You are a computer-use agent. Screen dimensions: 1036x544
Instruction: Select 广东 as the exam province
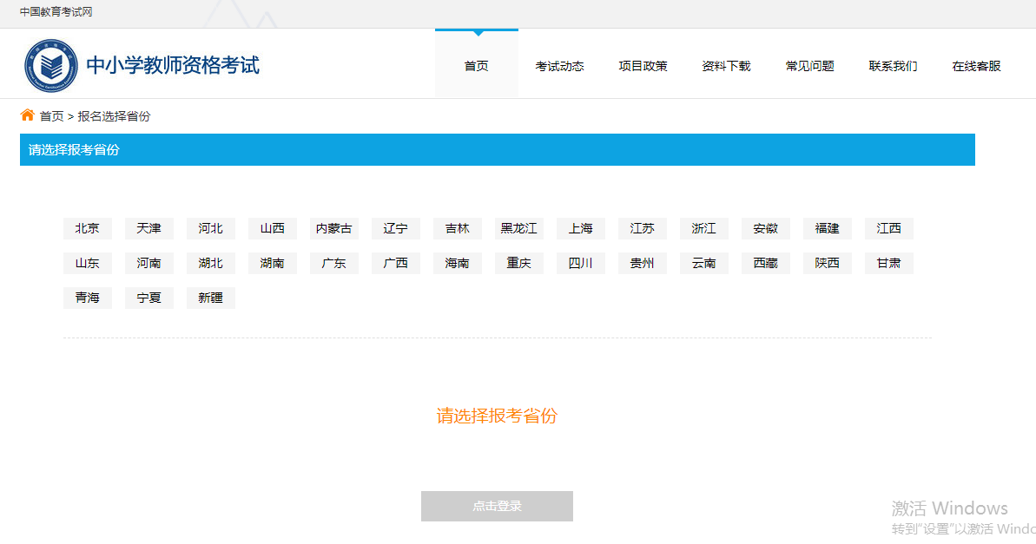point(333,263)
